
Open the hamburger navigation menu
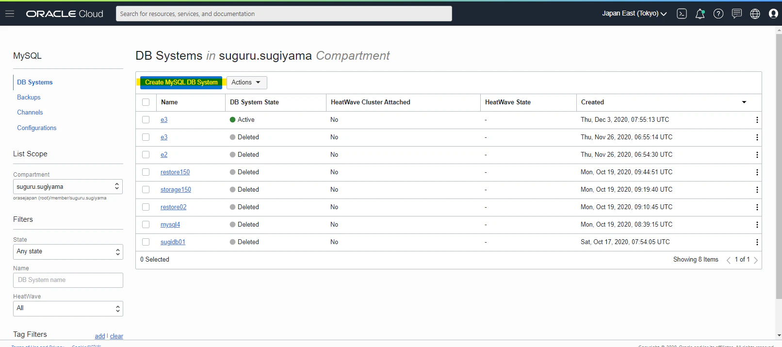coord(10,14)
